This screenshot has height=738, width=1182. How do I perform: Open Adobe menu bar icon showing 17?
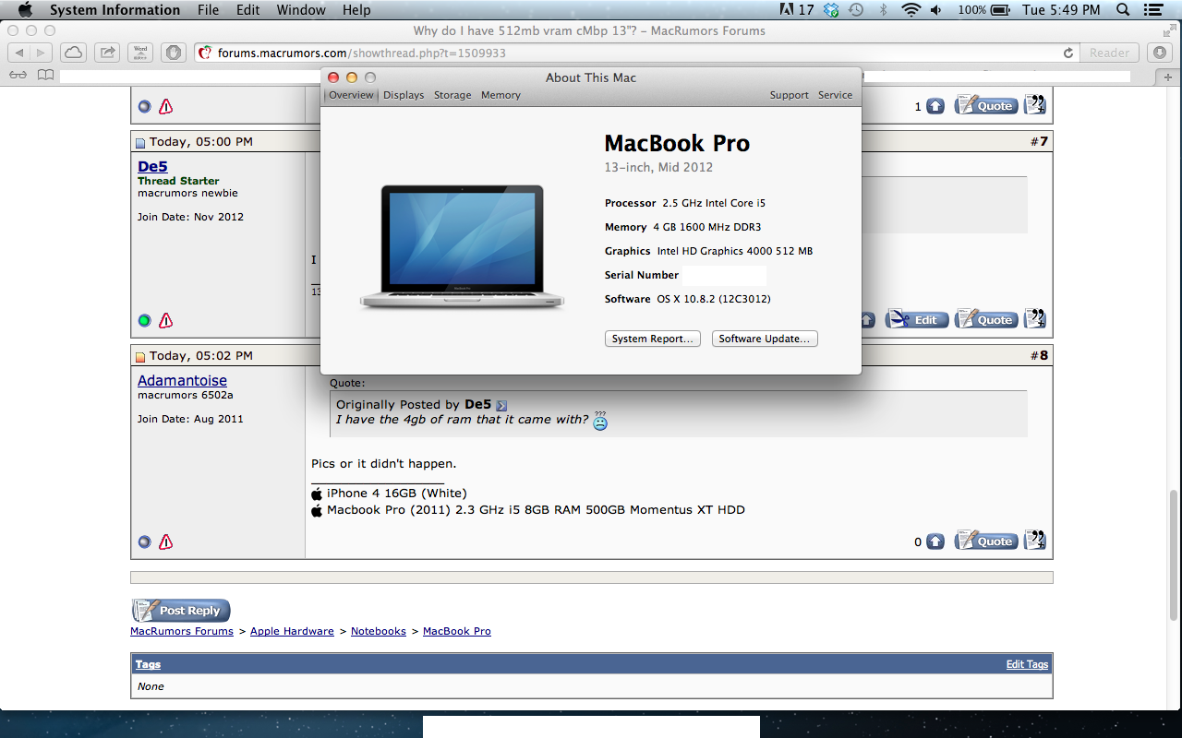(x=797, y=10)
